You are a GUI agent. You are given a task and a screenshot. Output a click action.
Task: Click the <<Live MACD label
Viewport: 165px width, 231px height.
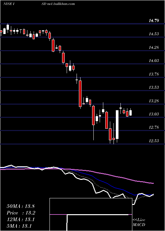(x=139, y=222)
